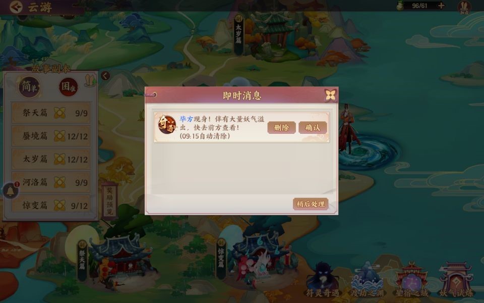This screenshot has width=484, height=303.
Task: Open 星宿之域 mode icon
Action: tap(411, 280)
